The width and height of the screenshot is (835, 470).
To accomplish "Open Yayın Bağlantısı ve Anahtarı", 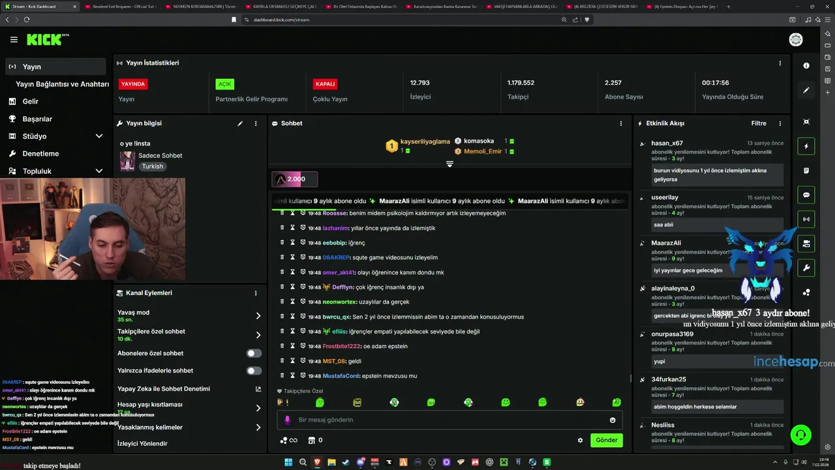I will point(62,84).
